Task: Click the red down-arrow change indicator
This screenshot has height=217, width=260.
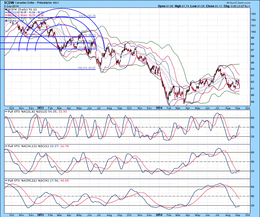Action: pyautogui.click(x=249, y=6)
